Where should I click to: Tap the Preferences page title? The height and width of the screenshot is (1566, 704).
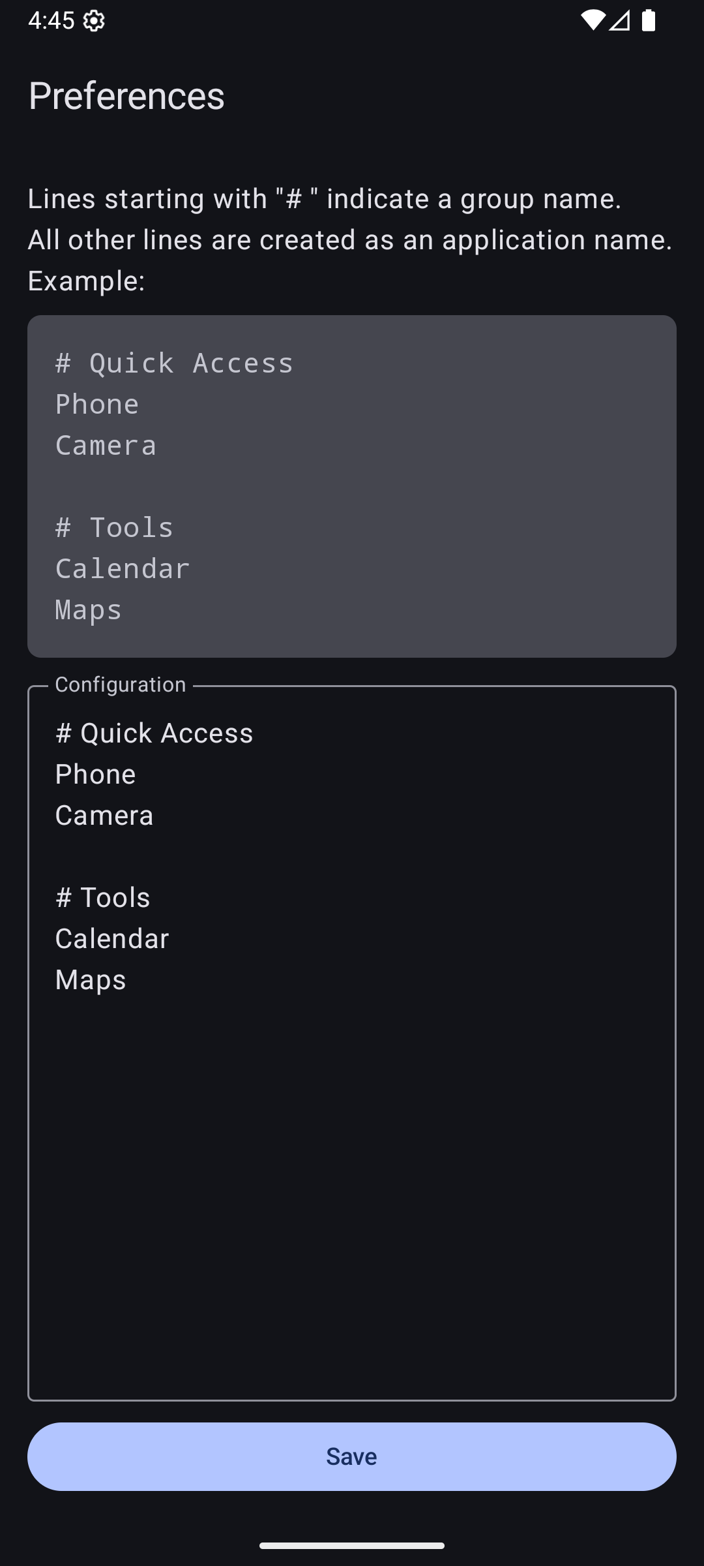pos(126,96)
